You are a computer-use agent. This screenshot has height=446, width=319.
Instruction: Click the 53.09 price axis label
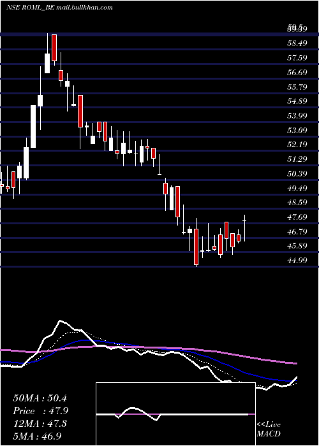click(297, 130)
